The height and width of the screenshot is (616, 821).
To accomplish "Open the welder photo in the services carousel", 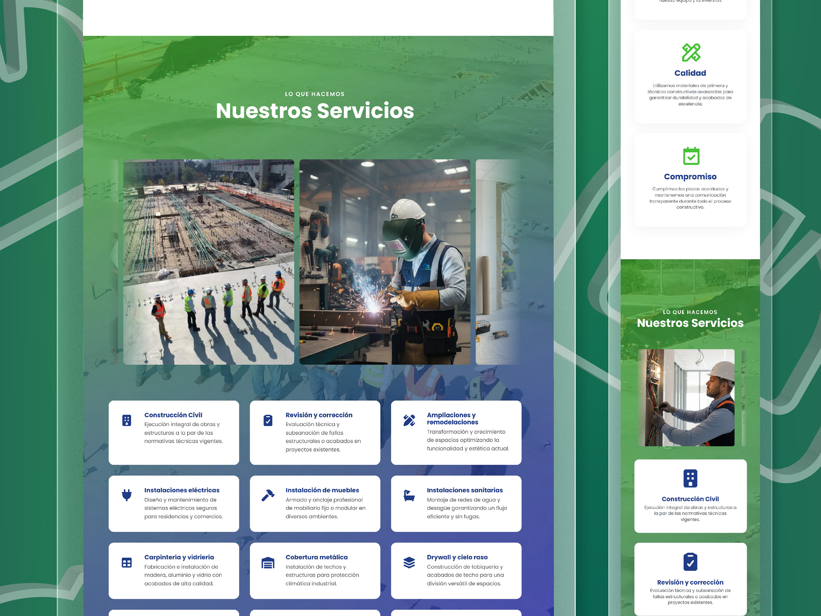I will [x=385, y=262].
